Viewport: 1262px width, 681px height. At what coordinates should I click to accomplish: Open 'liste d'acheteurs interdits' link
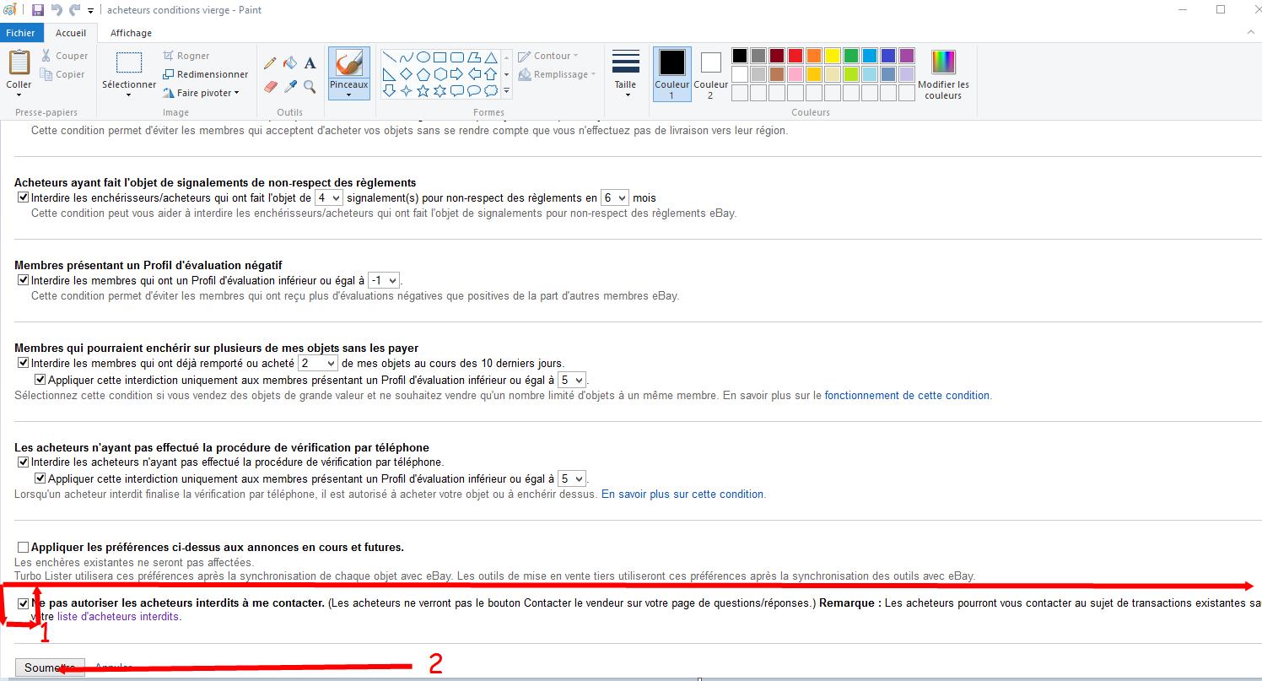pyautogui.click(x=118, y=617)
